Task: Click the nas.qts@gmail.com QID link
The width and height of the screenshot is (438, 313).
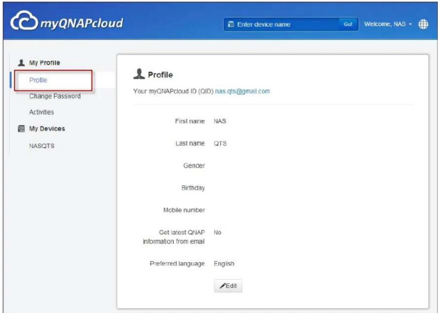Action: [x=242, y=91]
